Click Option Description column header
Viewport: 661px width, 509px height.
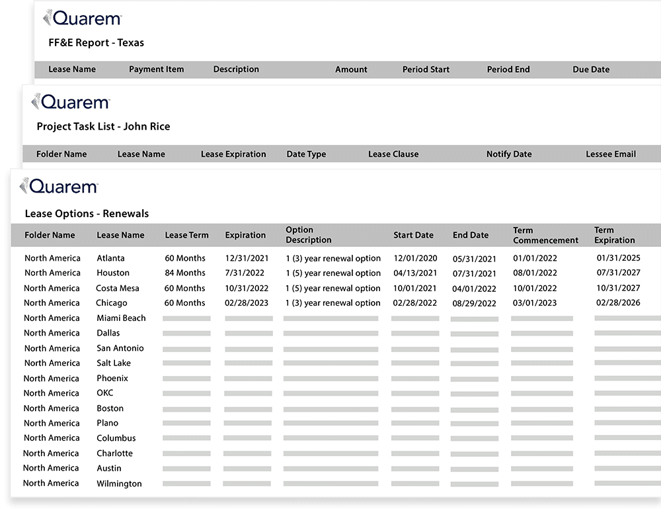[309, 235]
